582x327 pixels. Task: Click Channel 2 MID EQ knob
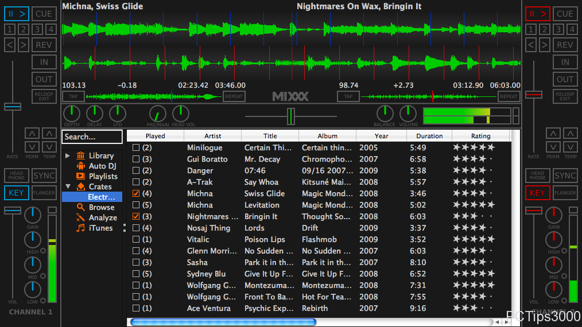coord(554,265)
